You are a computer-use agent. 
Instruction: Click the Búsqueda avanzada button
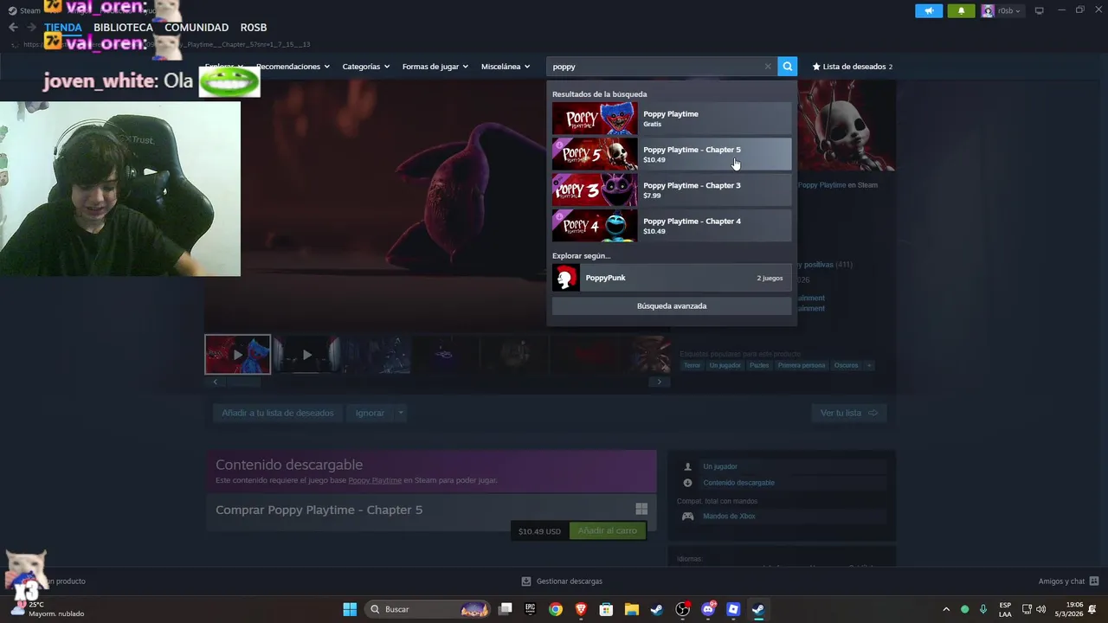(x=672, y=305)
